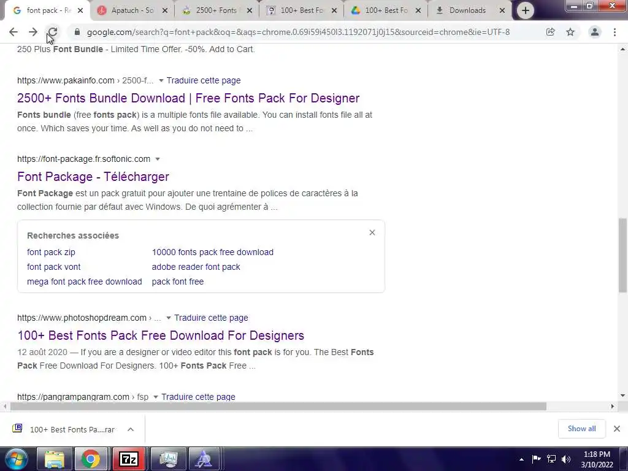
Task: Click scroll-up arrow of vertical scrollbar
Action: [622, 49]
